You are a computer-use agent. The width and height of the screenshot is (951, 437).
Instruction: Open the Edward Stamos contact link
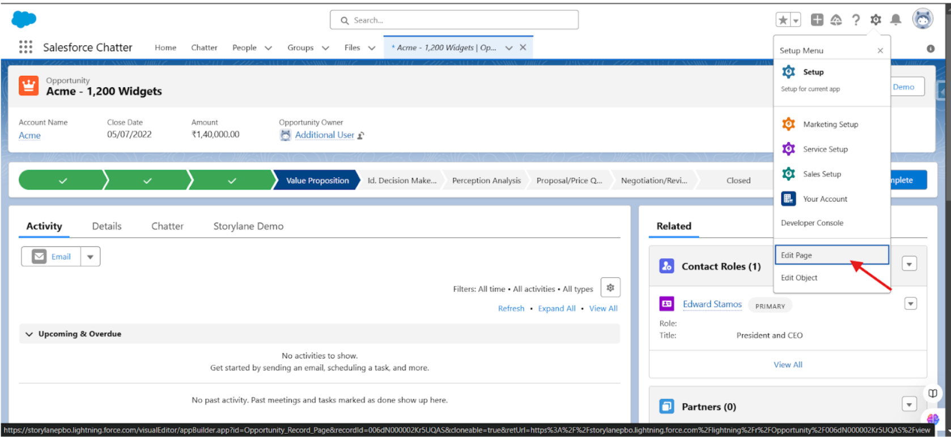pos(712,305)
